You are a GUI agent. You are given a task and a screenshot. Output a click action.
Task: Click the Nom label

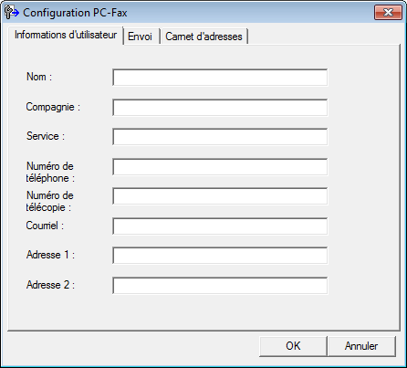pyautogui.click(x=39, y=77)
